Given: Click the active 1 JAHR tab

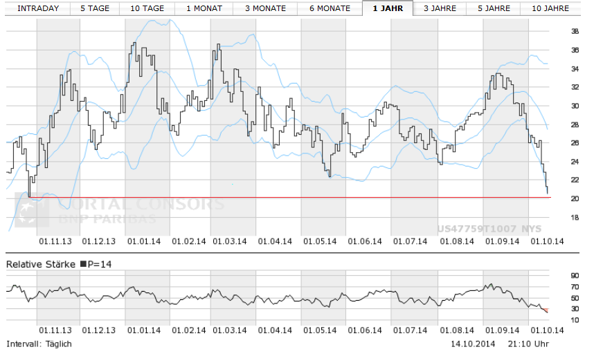Looking at the screenshot, I should (x=388, y=8).
